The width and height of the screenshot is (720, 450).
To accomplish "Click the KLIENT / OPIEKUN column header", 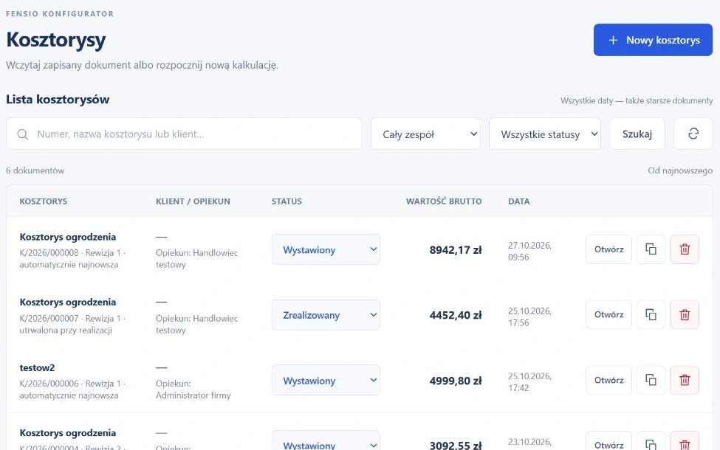I will tap(193, 201).
